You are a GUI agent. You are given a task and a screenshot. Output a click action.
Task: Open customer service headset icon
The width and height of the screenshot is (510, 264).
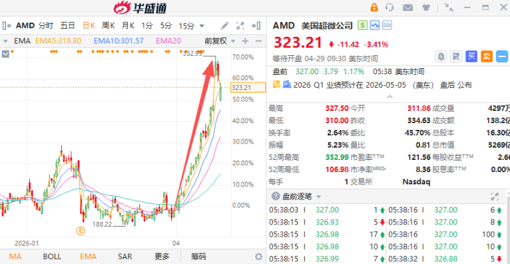[390, 7]
